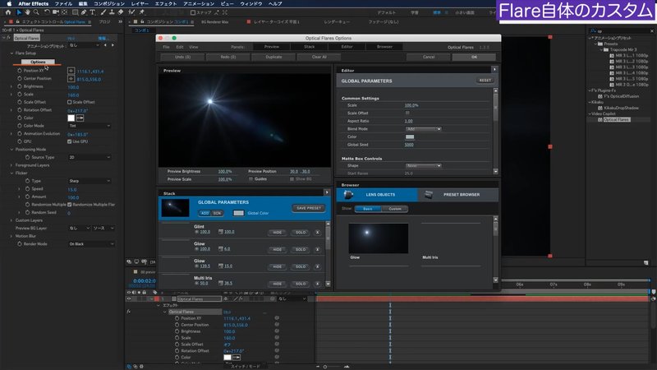Select the Pan Behind anchor point tool
The height and width of the screenshot is (370, 657).
[x=64, y=12]
